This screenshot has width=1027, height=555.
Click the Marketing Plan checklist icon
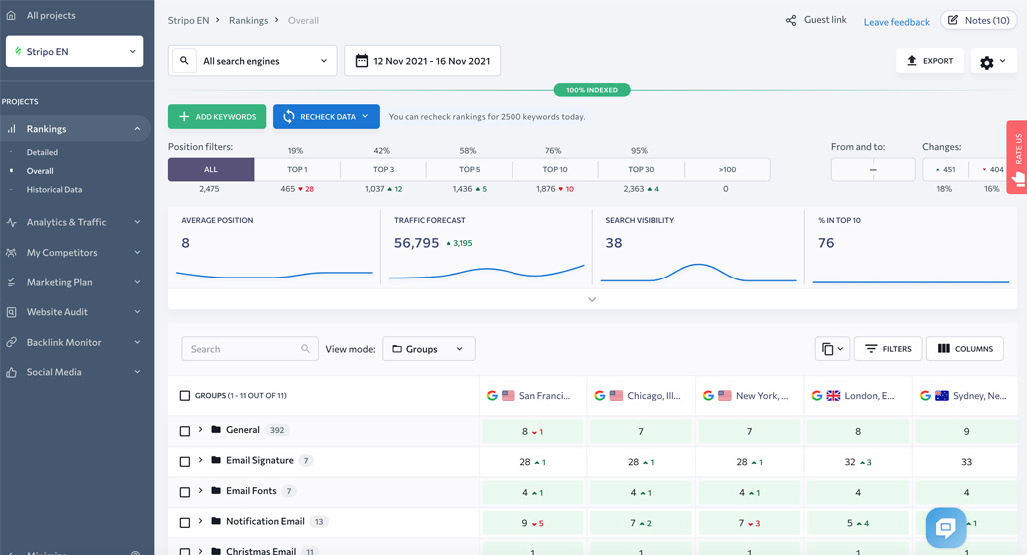point(11,282)
